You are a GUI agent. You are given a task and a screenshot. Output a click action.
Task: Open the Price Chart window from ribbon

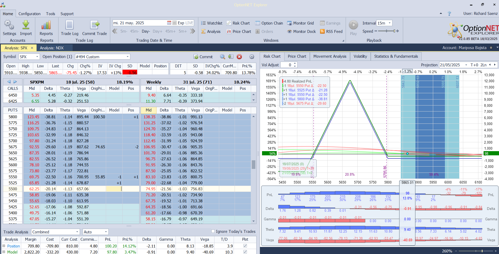pos(239,32)
